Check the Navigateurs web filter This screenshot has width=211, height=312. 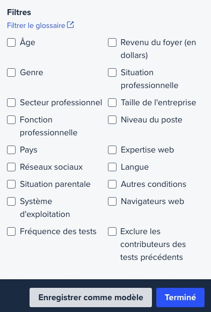(x=112, y=201)
